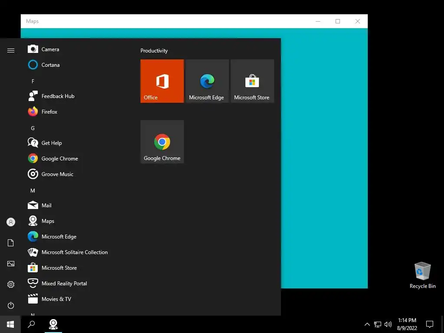Click the Microsoft Store tile under Productivity

[252, 81]
